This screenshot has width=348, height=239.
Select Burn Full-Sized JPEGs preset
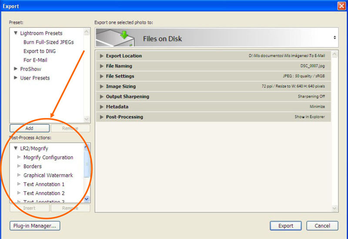49,42
